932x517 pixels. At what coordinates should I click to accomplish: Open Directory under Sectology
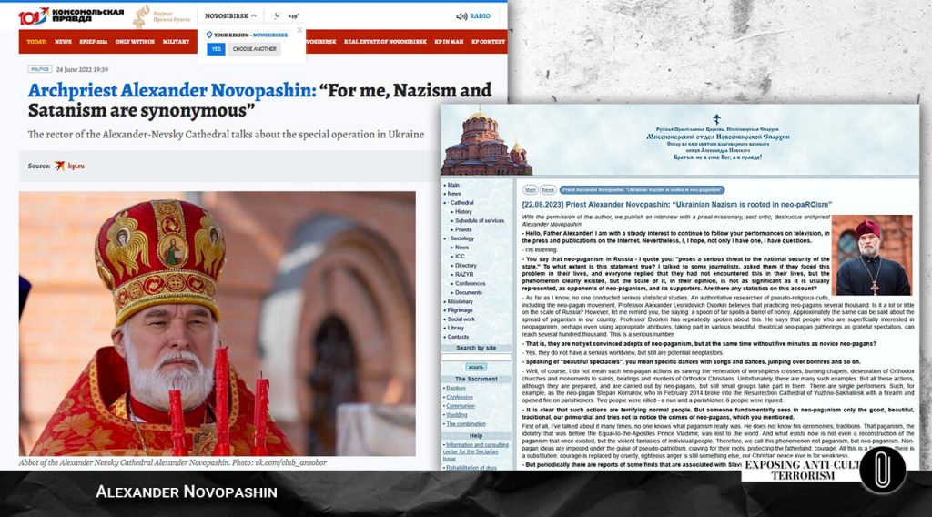click(466, 266)
